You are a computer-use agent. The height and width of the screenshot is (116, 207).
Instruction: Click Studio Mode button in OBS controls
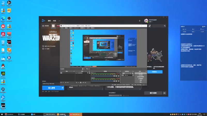click(141, 79)
